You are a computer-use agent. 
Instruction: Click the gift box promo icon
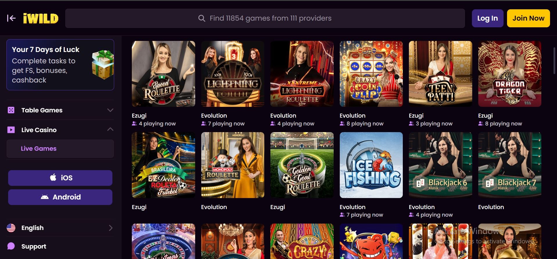click(x=103, y=64)
